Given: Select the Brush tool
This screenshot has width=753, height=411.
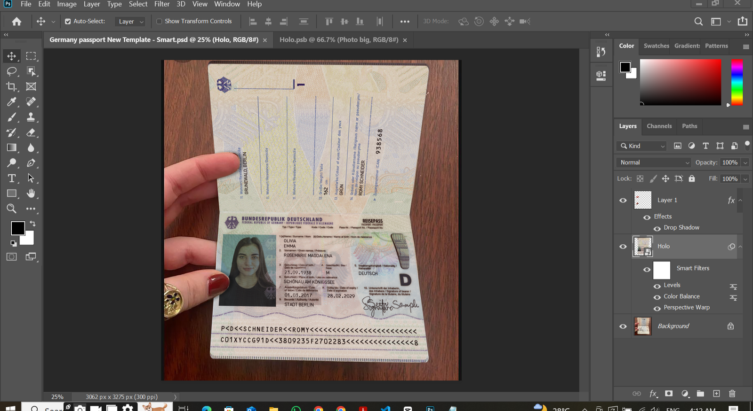Looking at the screenshot, I should pos(12,117).
